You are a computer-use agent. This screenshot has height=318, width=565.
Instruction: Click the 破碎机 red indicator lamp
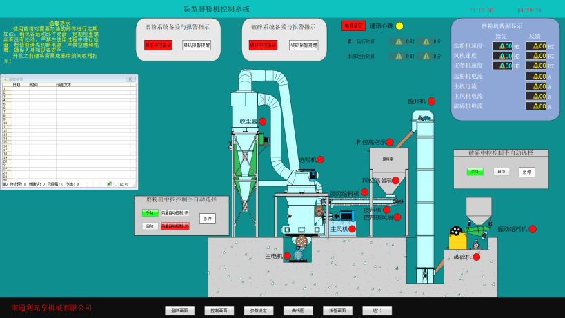point(476,257)
